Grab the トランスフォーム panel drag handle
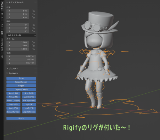The width and height of the screenshot is (160, 140). pos(36,2)
